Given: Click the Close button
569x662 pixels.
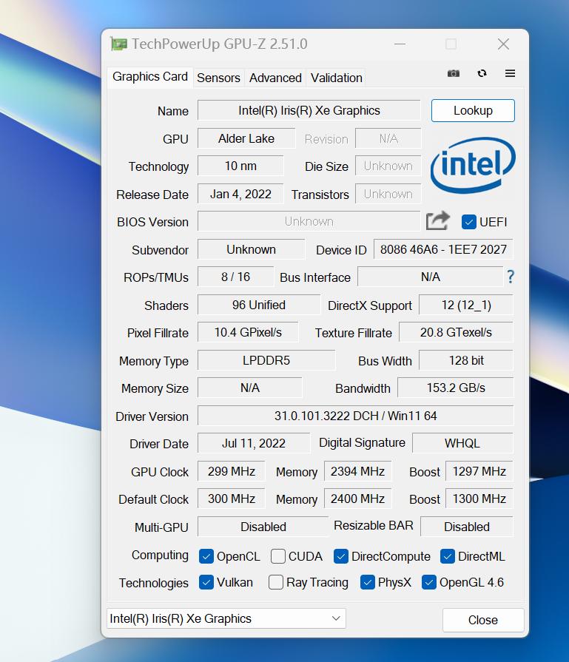Looking at the screenshot, I should [483, 620].
